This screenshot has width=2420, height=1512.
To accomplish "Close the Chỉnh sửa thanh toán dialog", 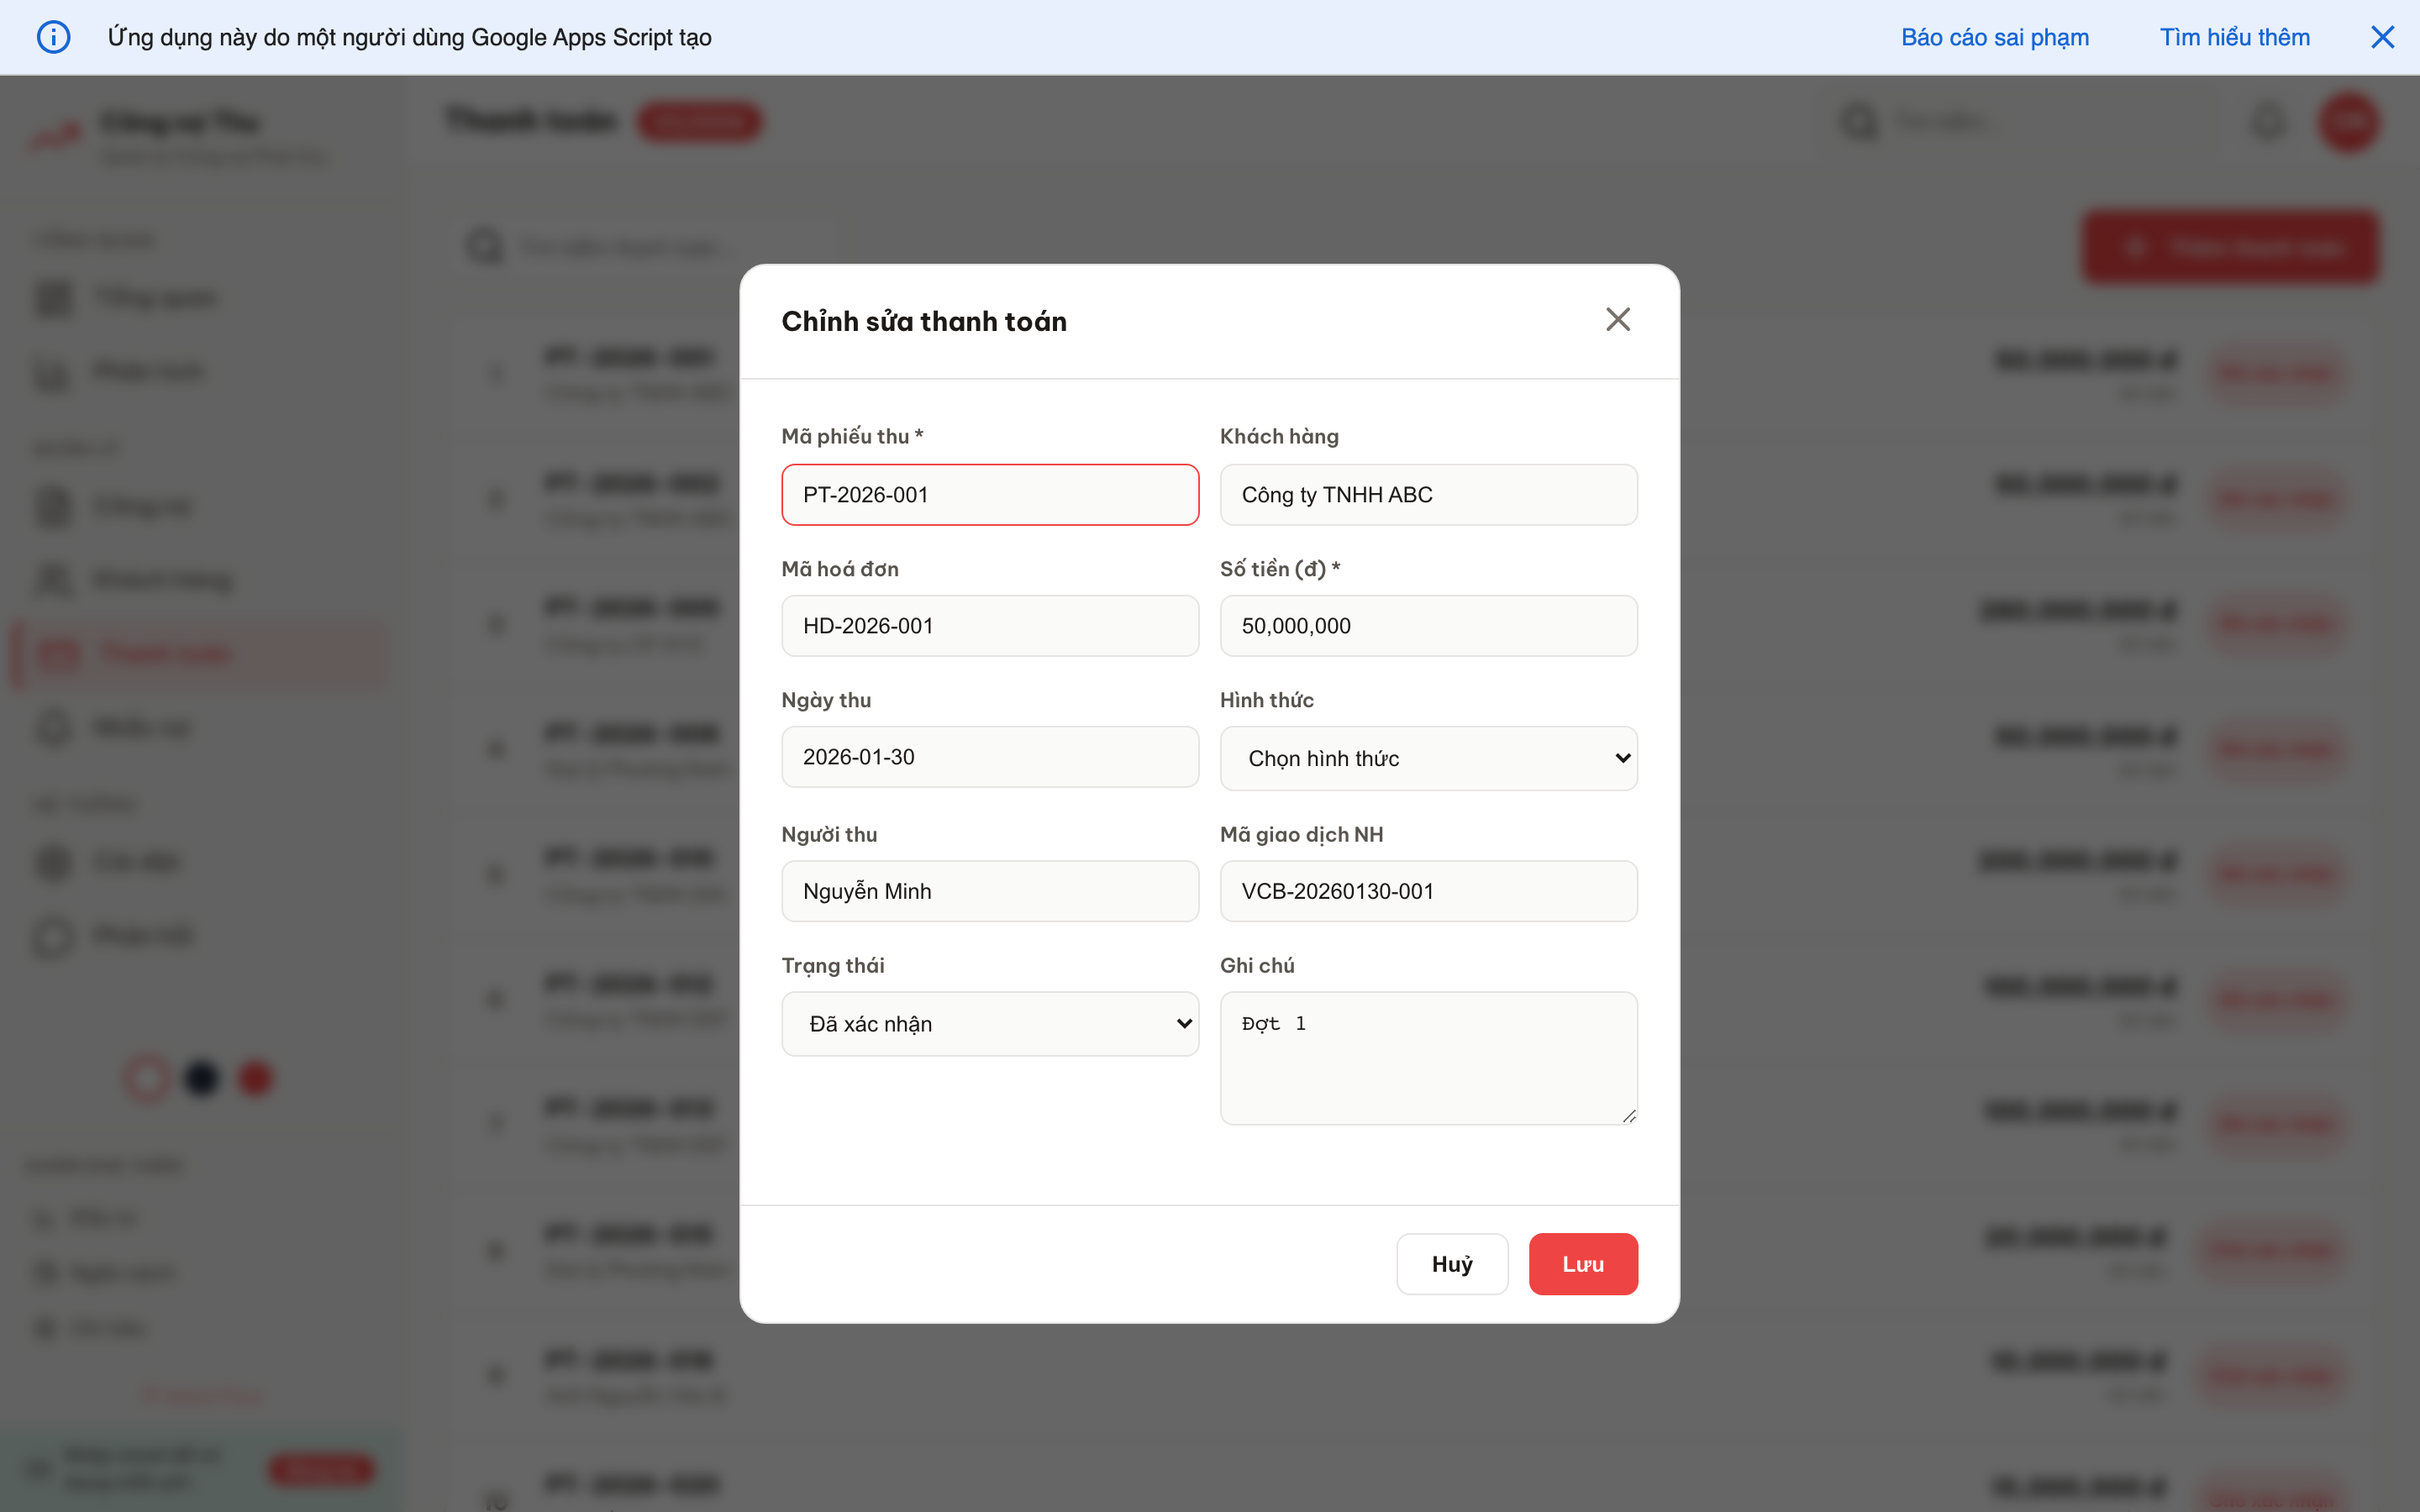I will pos(1618,318).
